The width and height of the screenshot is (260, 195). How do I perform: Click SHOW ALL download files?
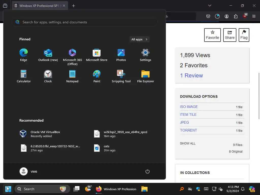click(x=188, y=143)
